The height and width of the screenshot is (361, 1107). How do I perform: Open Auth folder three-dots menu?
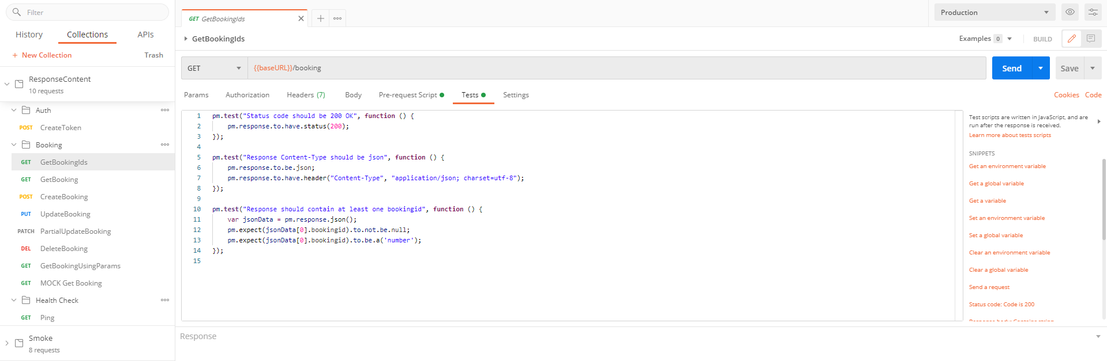(x=165, y=110)
